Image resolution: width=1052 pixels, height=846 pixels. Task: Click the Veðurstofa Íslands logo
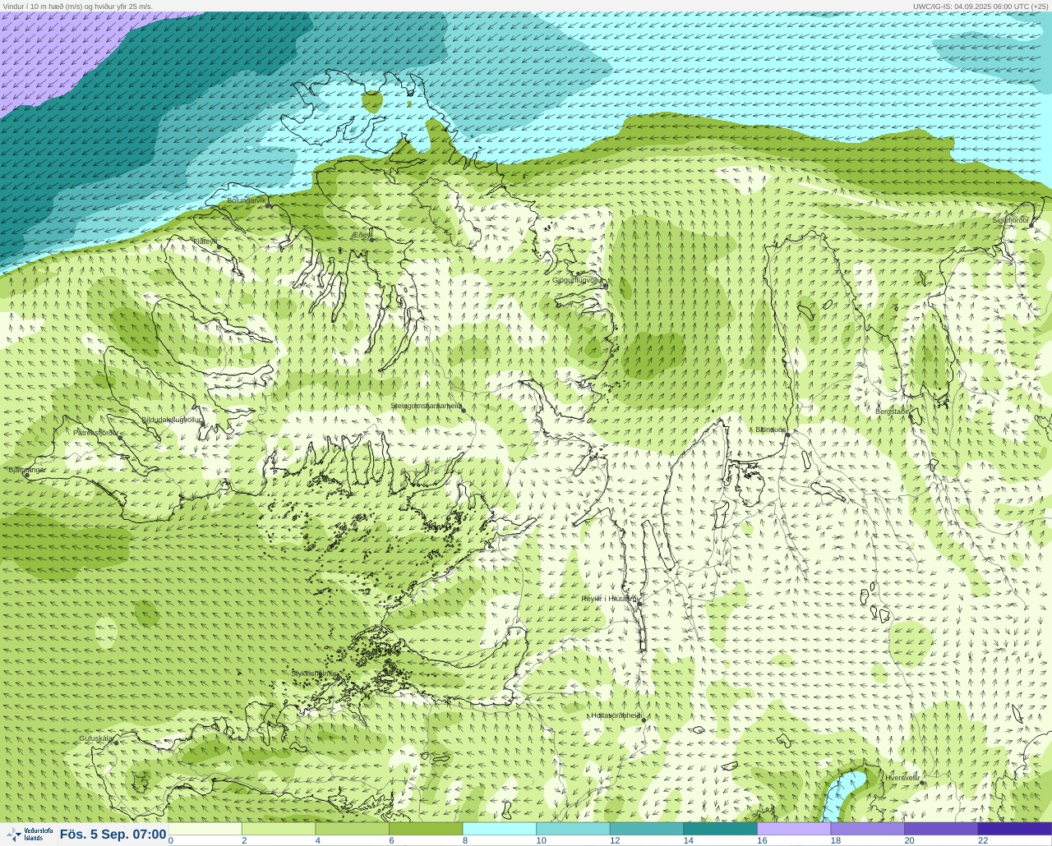[29, 835]
